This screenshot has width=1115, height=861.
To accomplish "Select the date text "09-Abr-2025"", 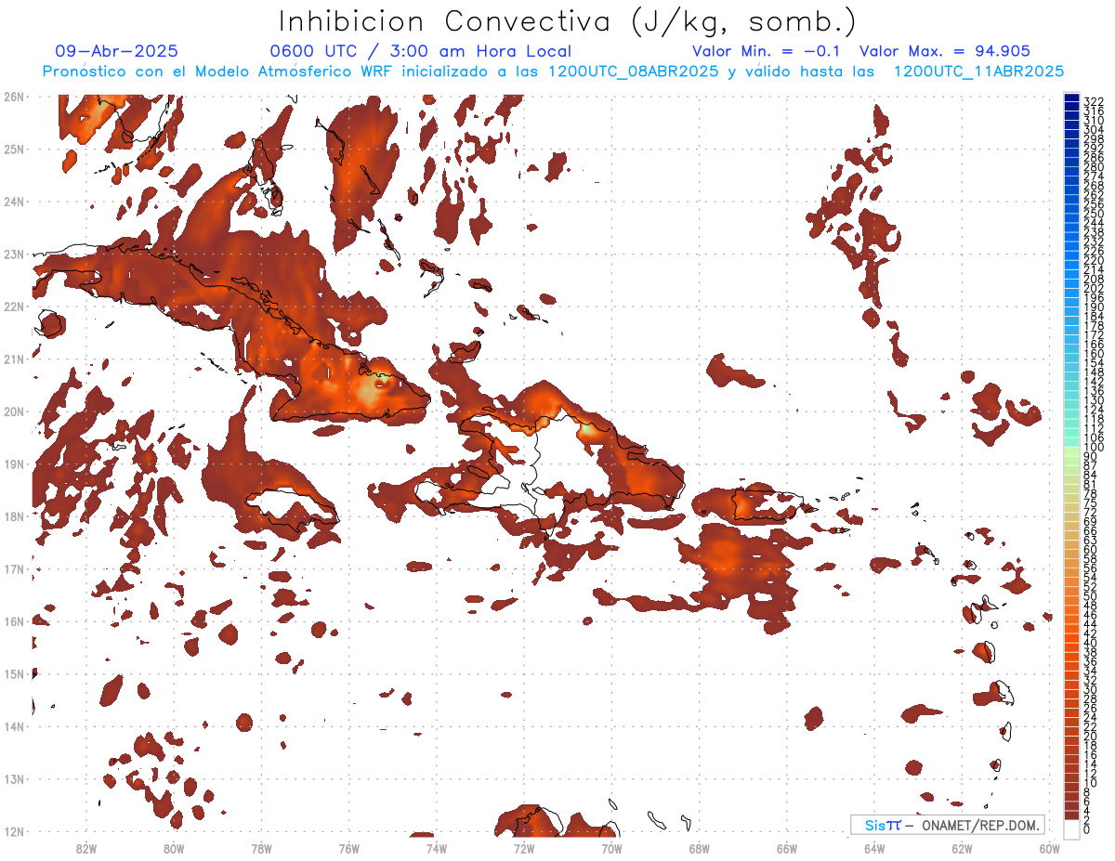I will (116, 51).
